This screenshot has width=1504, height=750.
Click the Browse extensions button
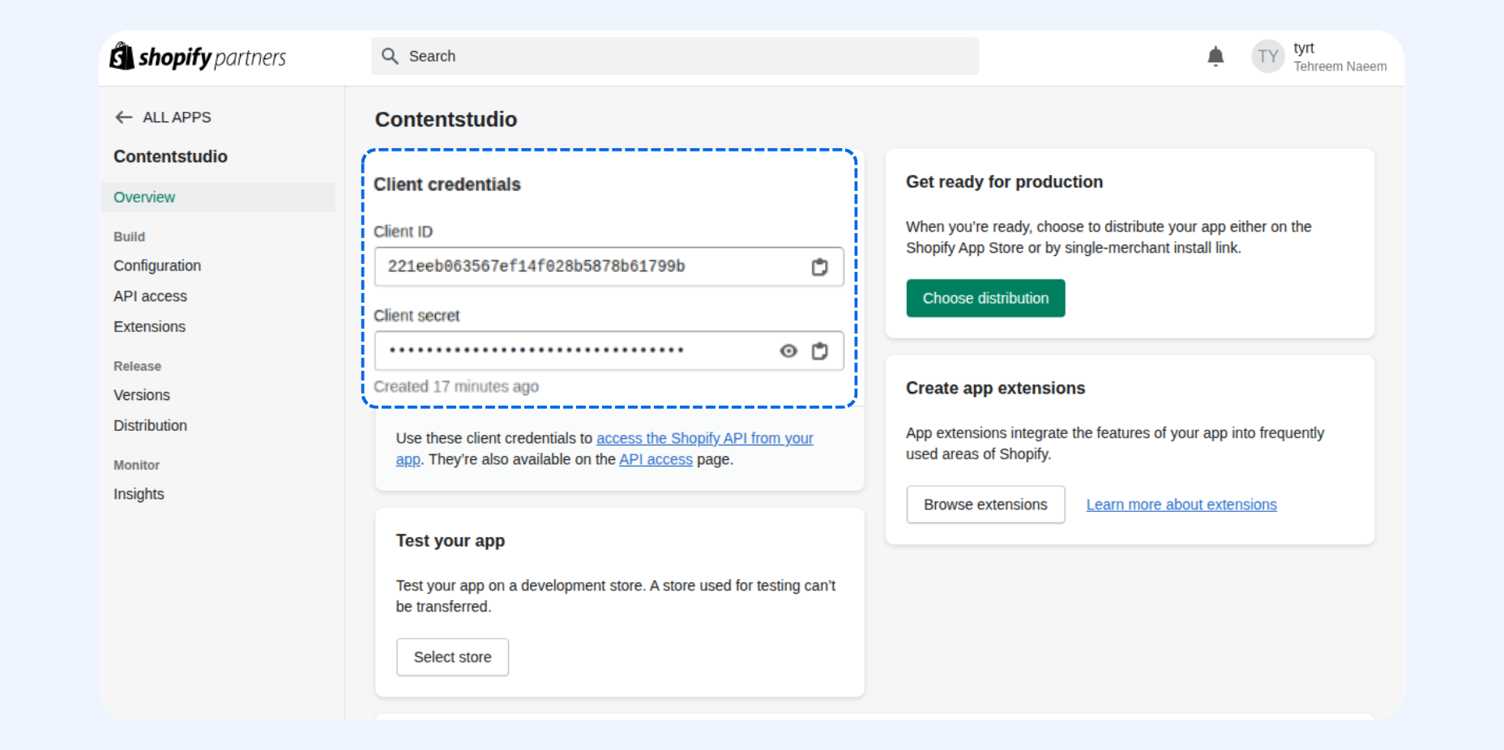pos(985,505)
